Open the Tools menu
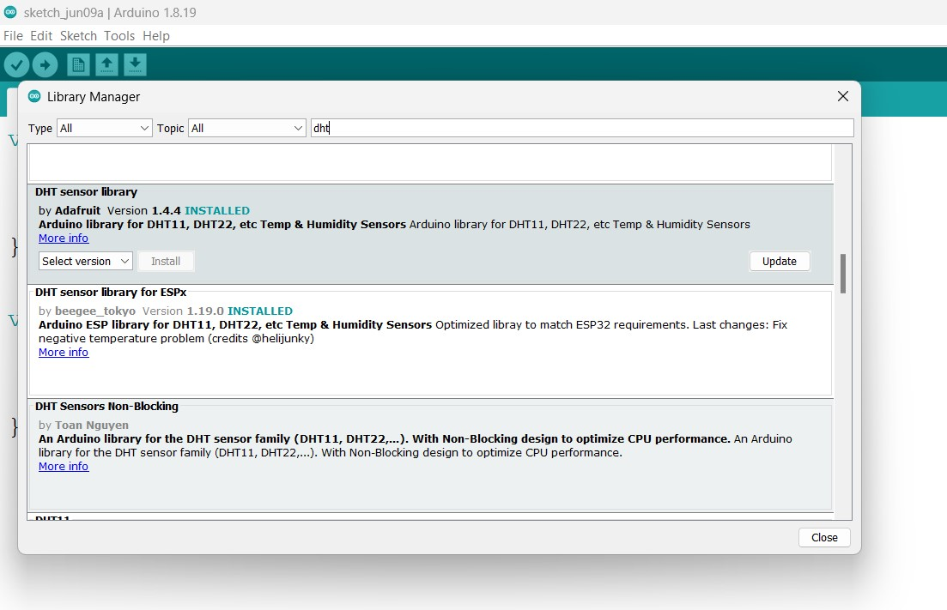The image size is (947, 610). click(x=119, y=36)
